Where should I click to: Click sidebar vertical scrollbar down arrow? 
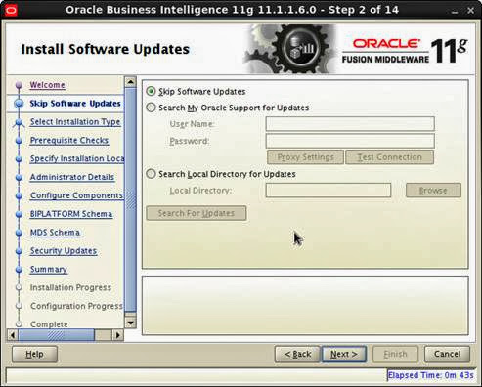click(x=130, y=322)
